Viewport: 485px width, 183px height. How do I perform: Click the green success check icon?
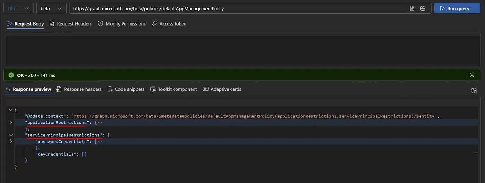pos(11,75)
